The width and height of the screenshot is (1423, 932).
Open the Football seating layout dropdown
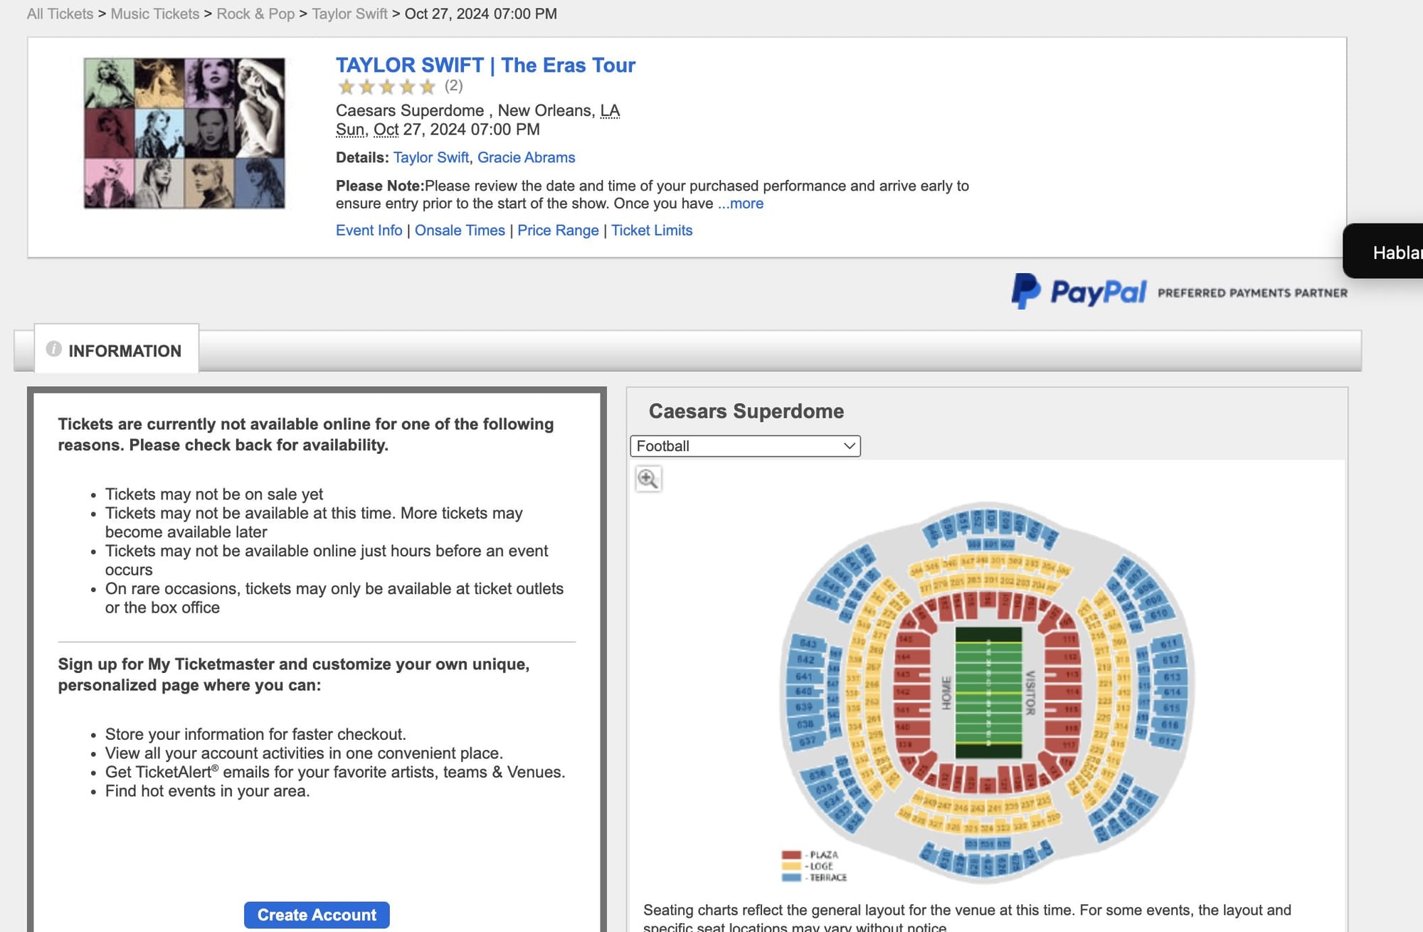tap(745, 446)
